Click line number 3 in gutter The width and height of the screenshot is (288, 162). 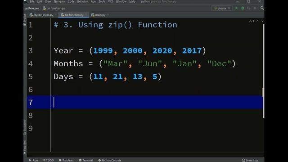(31, 51)
